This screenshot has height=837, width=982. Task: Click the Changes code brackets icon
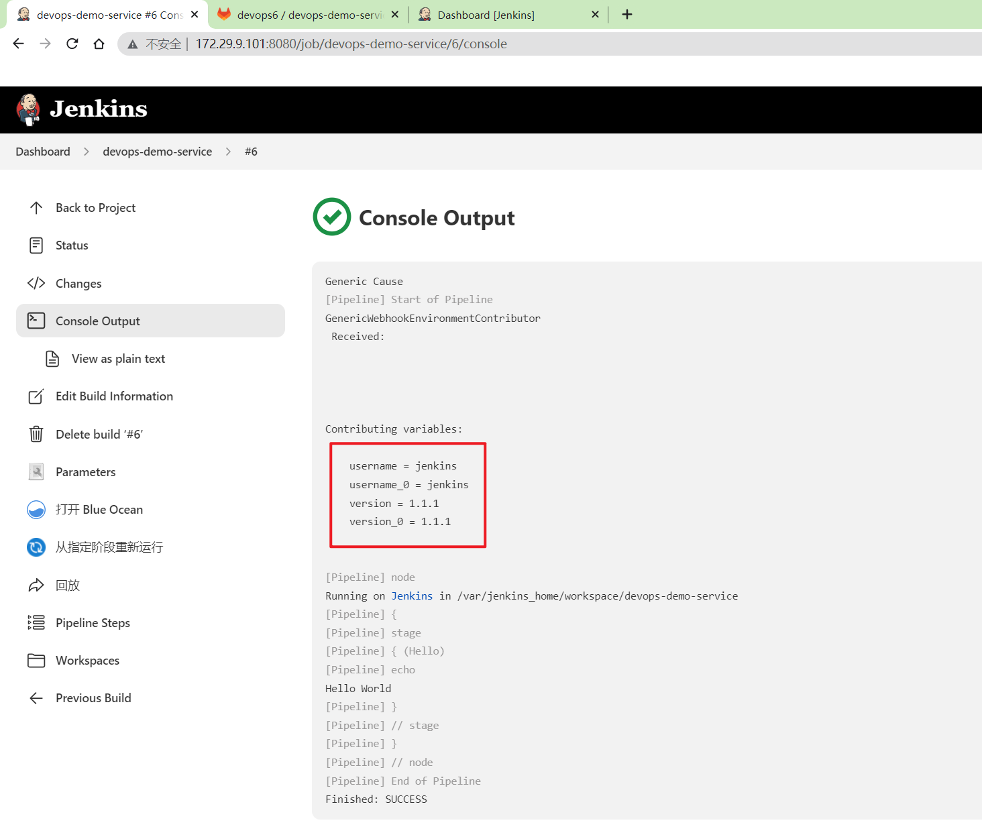click(x=36, y=283)
